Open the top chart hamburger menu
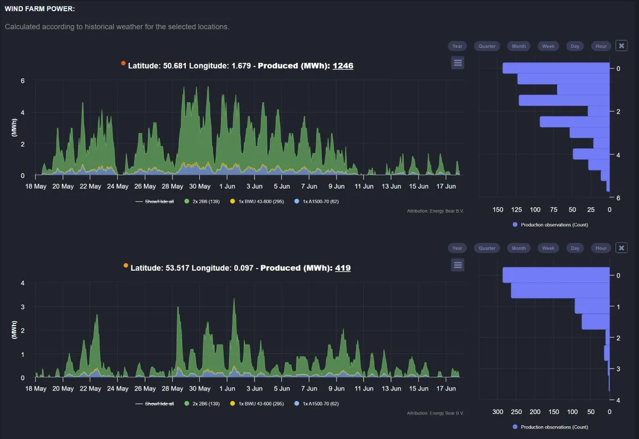 [457, 63]
